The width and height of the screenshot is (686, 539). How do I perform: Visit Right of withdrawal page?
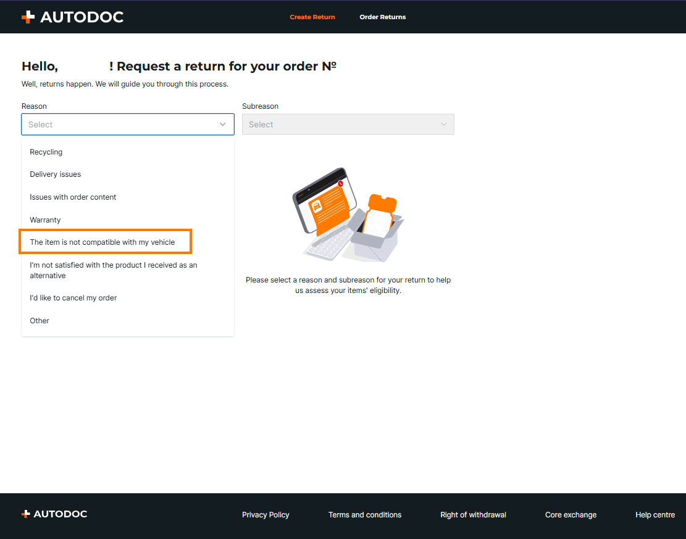click(473, 515)
